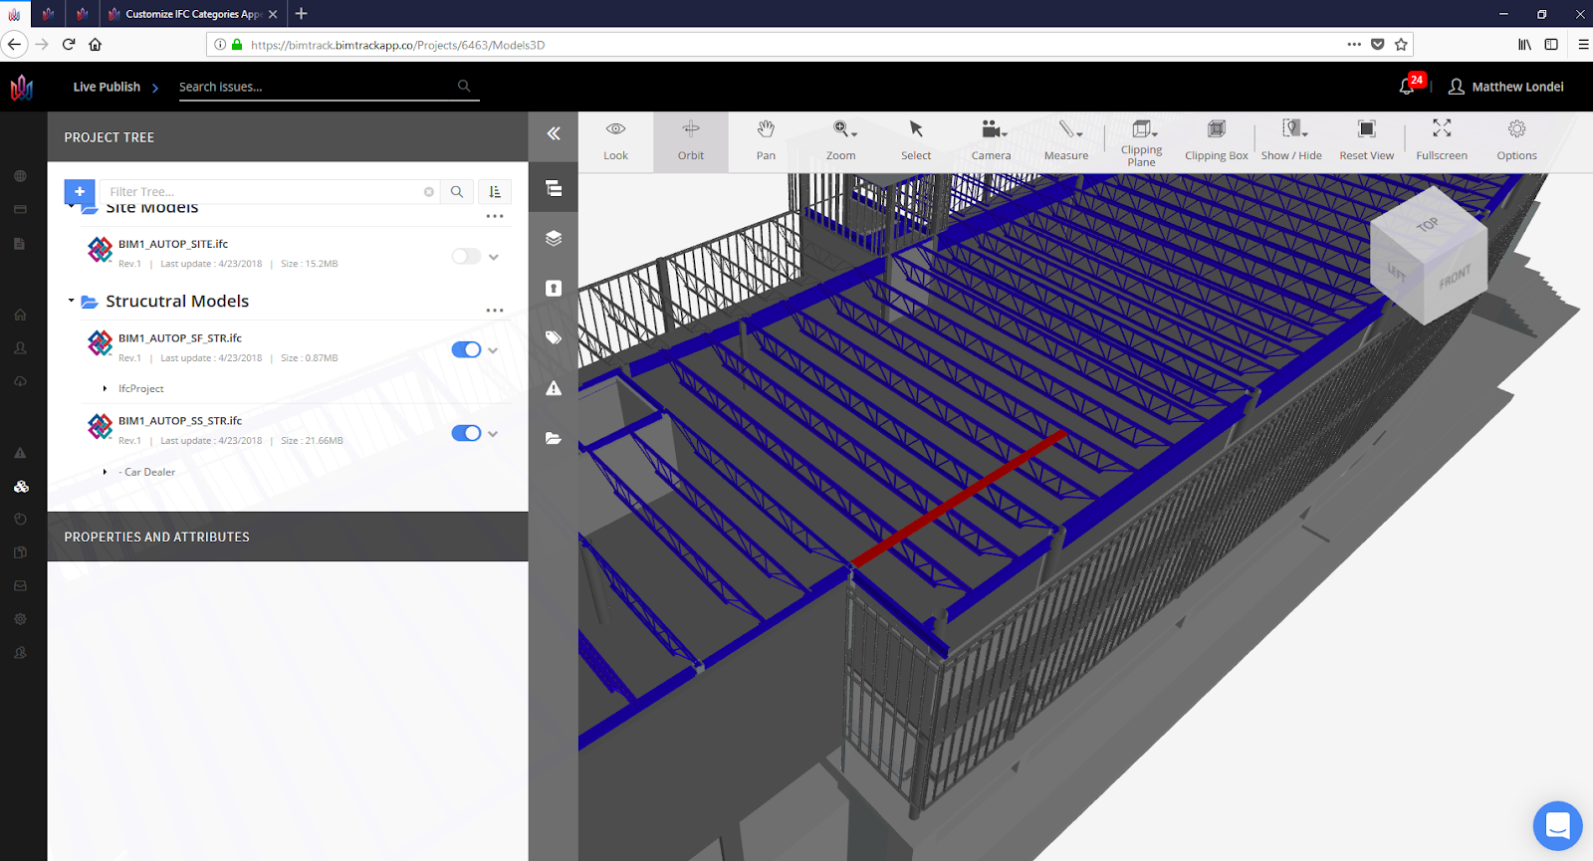The width and height of the screenshot is (1593, 861).
Task: Enable the Clipping Box tool
Action: (x=1217, y=141)
